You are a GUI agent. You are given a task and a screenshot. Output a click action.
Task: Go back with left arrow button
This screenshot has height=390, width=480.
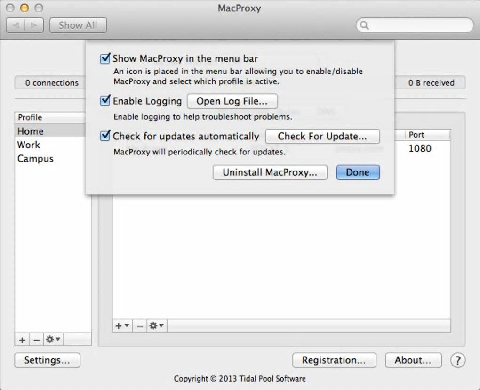[16, 25]
